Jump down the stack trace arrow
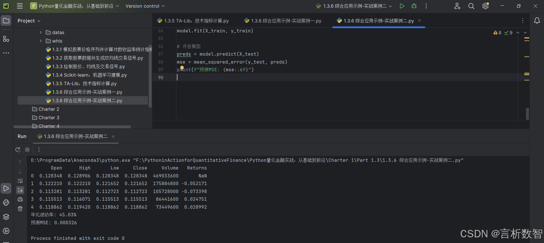 coord(20,172)
